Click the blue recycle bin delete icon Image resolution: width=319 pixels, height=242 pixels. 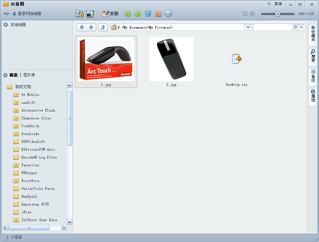tap(148, 14)
